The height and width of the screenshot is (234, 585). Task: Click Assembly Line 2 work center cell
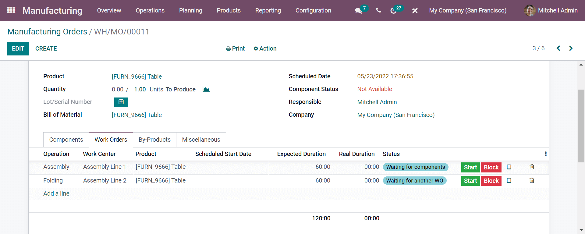pyautogui.click(x=105, y=180)
